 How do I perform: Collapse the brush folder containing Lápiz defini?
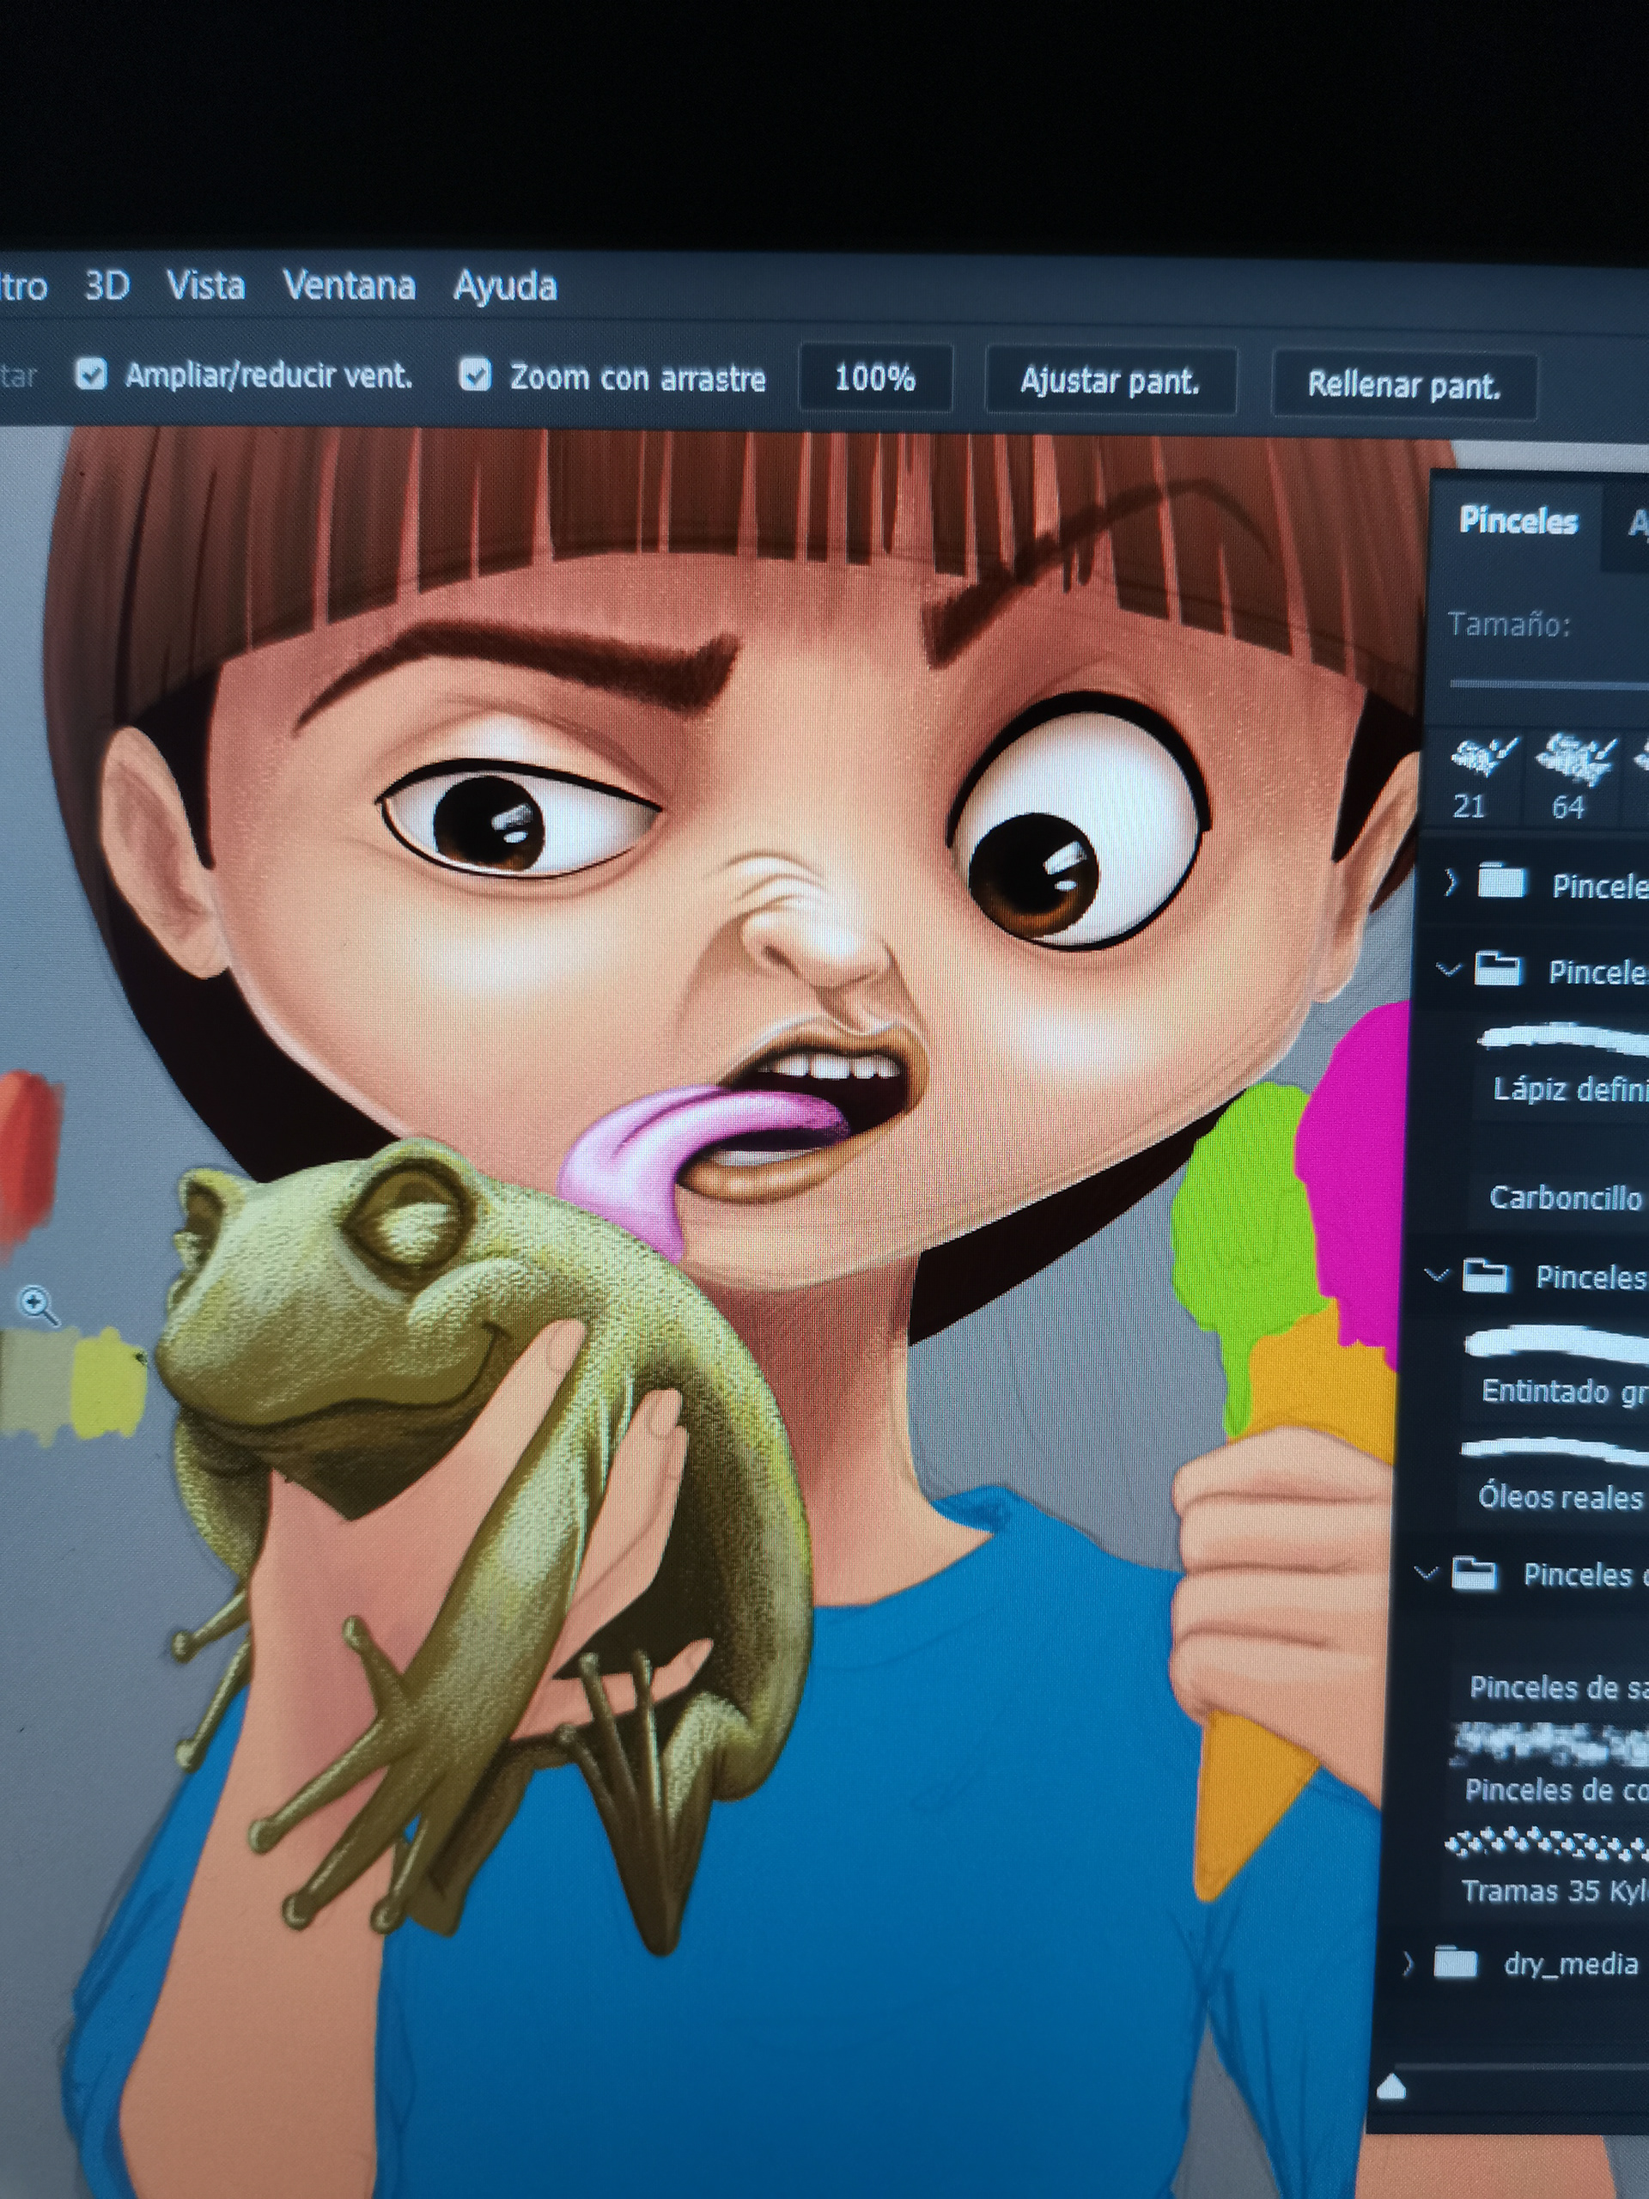click(1448, 967)
